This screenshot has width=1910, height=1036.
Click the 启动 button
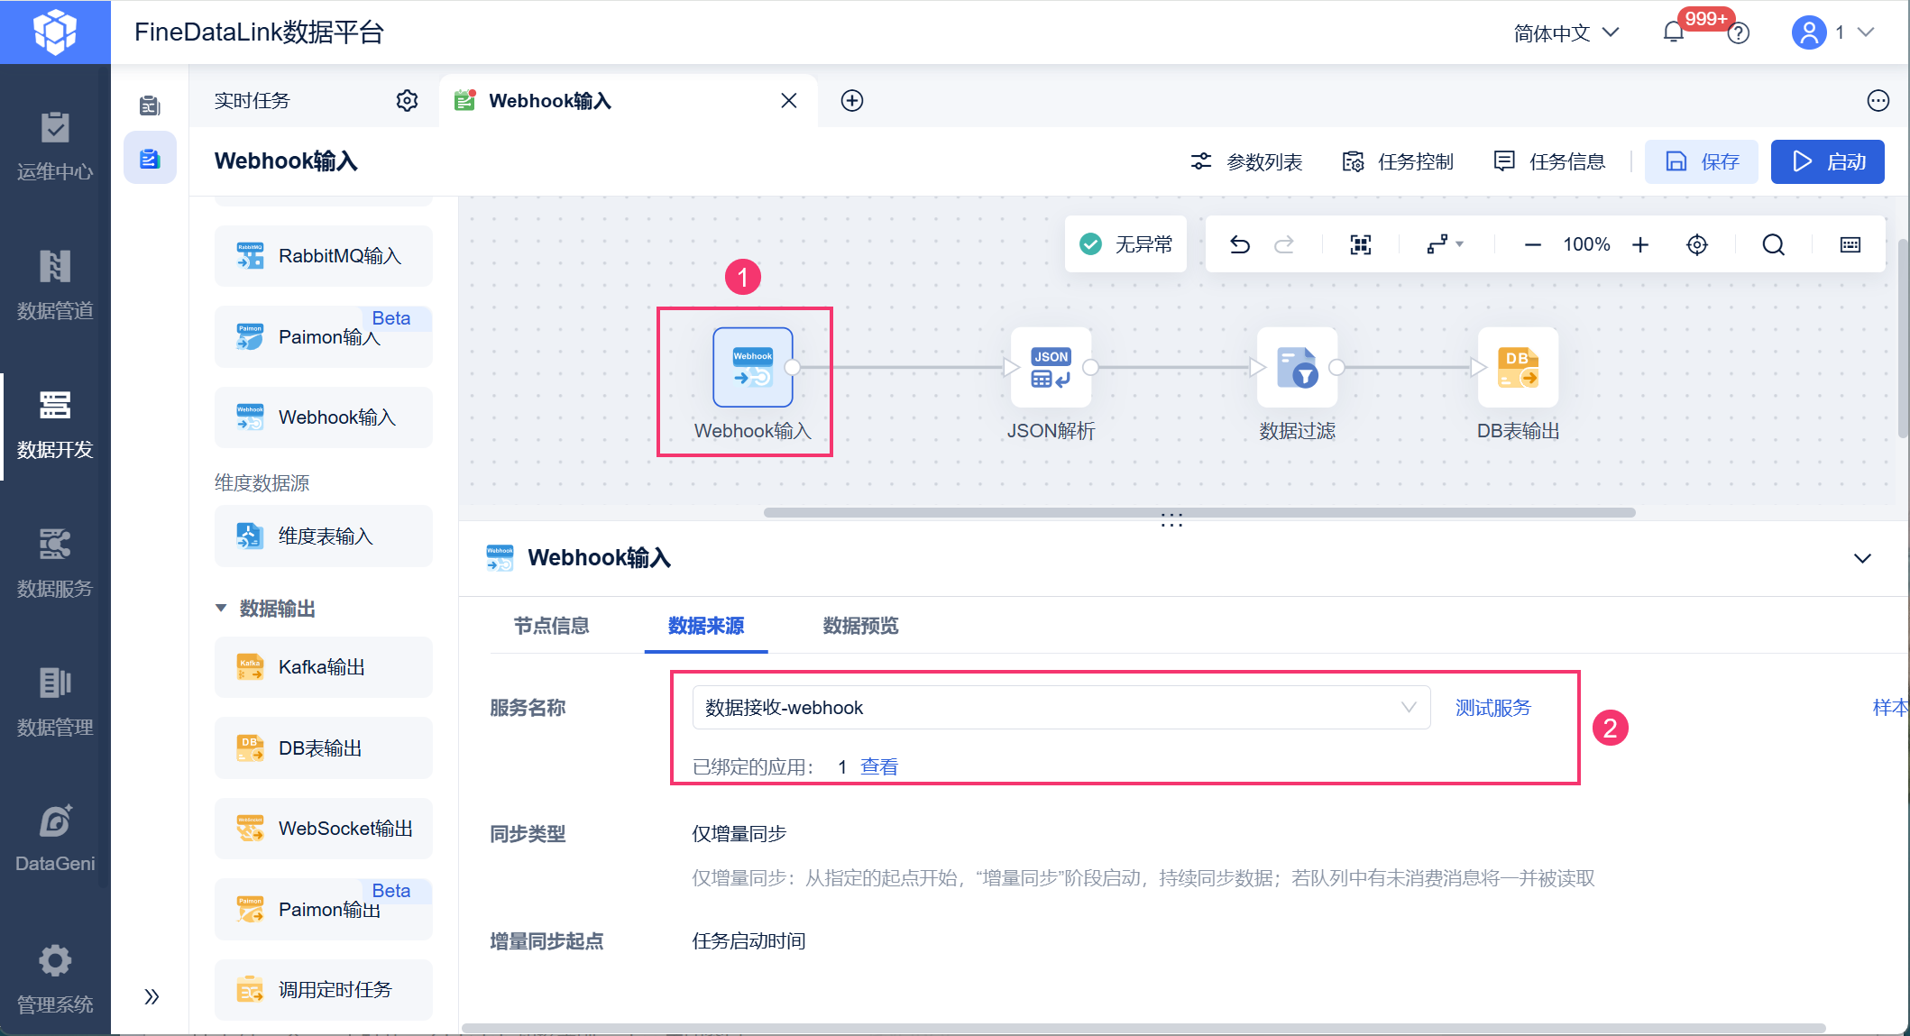1827,161
